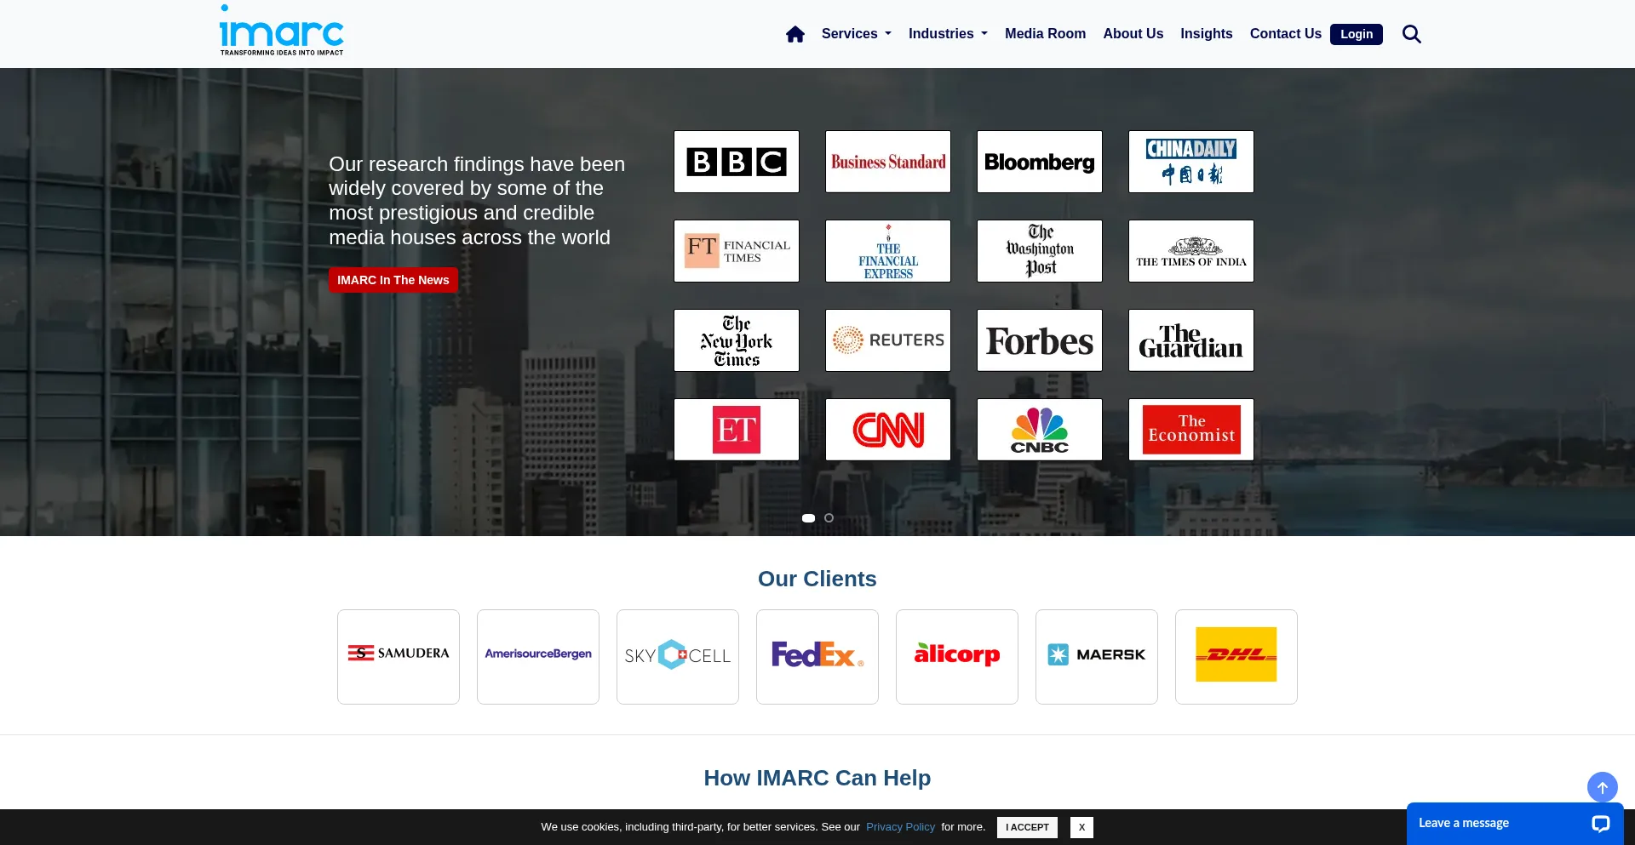The width and height of the screenshot is (1635, 845).
Task: Click the AmerisourceBergen client logo
Action: click(x=538, y=657)
